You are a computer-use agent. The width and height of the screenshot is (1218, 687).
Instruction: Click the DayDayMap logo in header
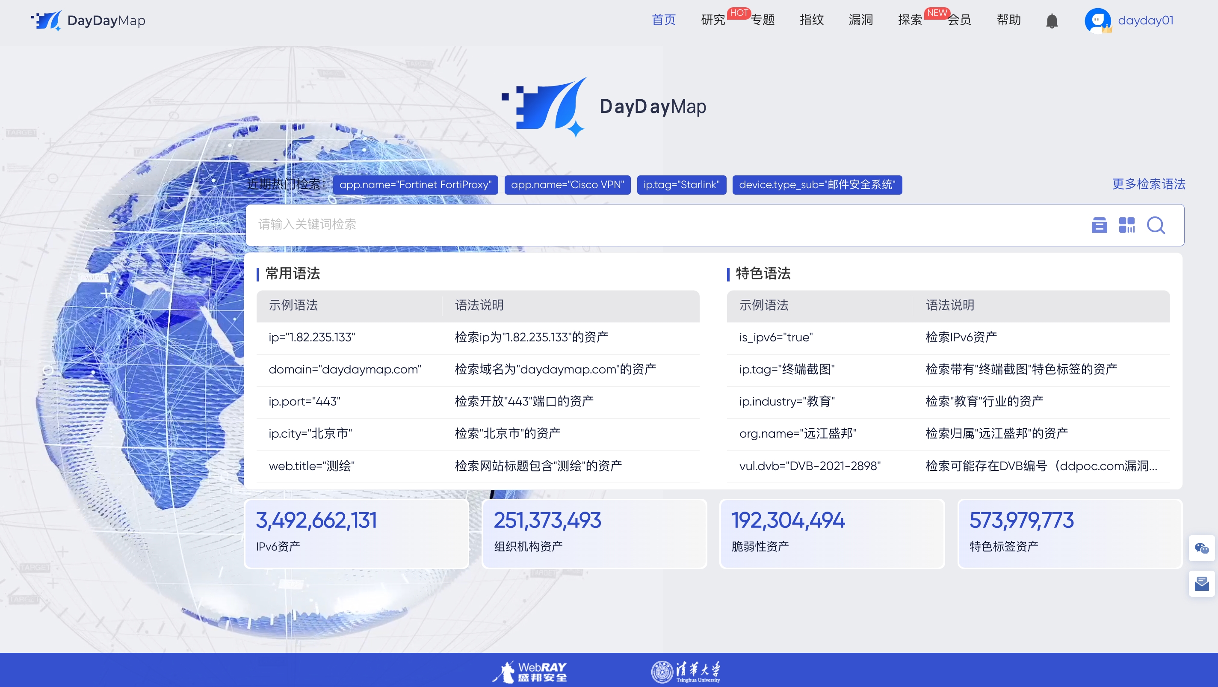tap(89, 21)
